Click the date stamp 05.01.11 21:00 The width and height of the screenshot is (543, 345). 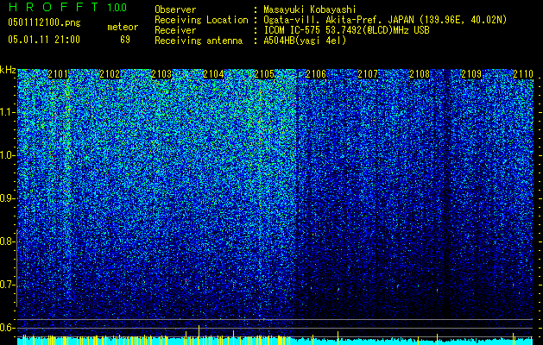(x=44, y=40)
